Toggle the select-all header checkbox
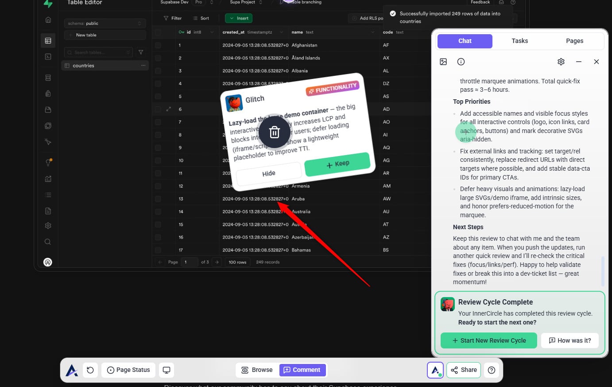The image size is (612, 387). (158, 32)
